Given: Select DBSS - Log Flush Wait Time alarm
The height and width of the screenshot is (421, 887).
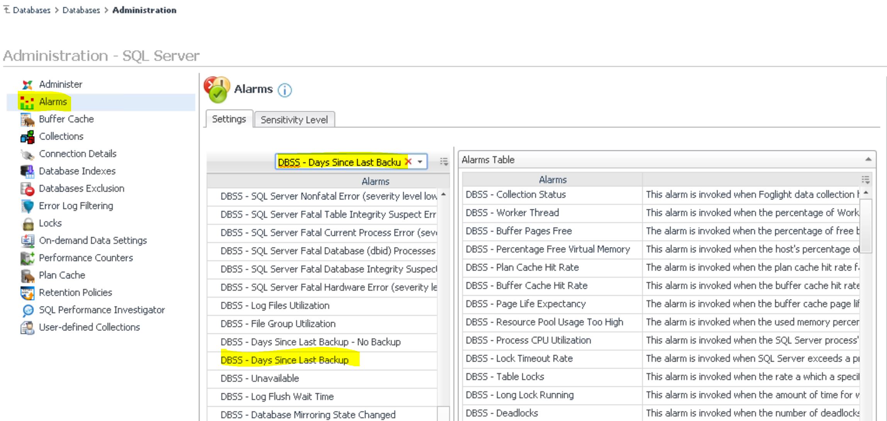Looking at the screenshot, I should coord(322,396).
